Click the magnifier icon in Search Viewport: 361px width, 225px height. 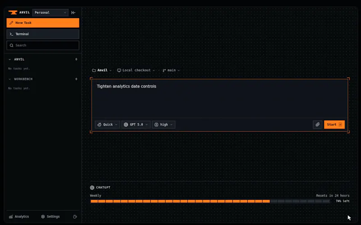point(12,46)
